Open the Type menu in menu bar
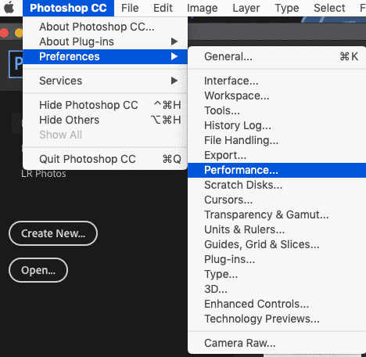366x357 pixels. pyautogui.click(x=287, y=8)
